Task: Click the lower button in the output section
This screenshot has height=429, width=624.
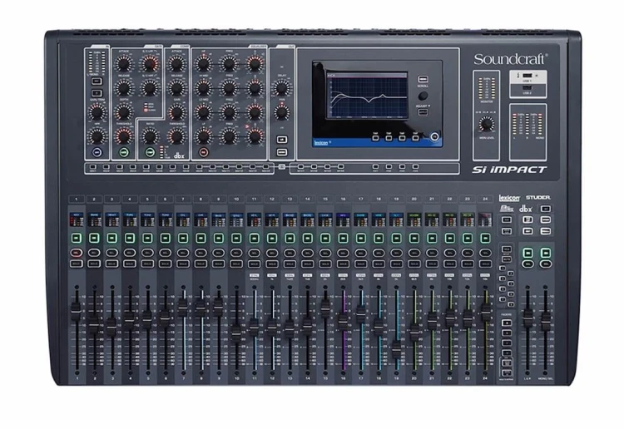Action: coord(282,152)
